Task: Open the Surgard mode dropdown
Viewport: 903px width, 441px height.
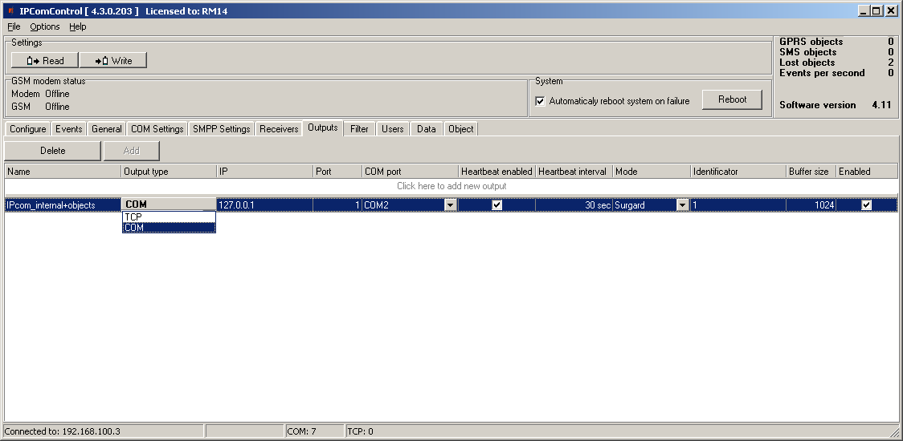Action: 682,205
